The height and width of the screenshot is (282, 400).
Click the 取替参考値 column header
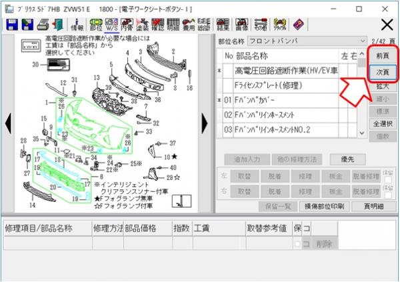coord(269,228)
